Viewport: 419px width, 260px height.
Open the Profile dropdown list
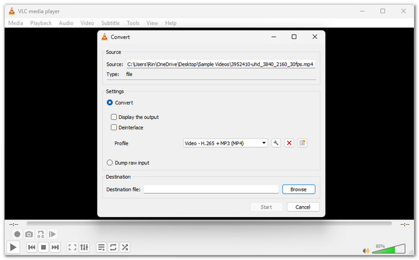pyautogui.click(x=226, y=143)
